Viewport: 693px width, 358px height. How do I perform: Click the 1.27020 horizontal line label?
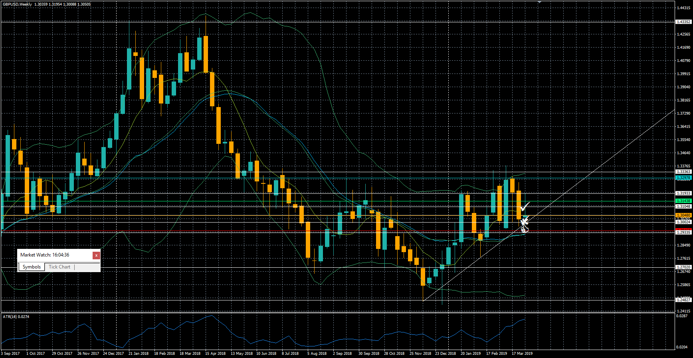(x=683, y=267)
